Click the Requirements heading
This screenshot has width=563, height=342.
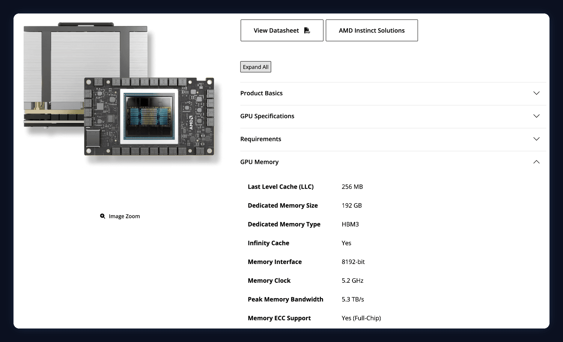click(x=260, y=139)
